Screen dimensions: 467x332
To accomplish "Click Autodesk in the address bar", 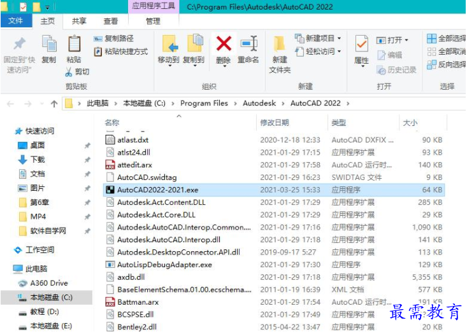I will (x=259, y=103).
